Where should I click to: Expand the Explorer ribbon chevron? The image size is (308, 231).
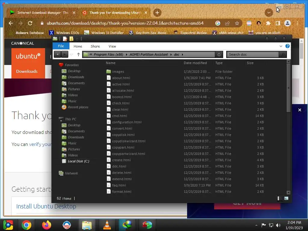tap(281, 46)
